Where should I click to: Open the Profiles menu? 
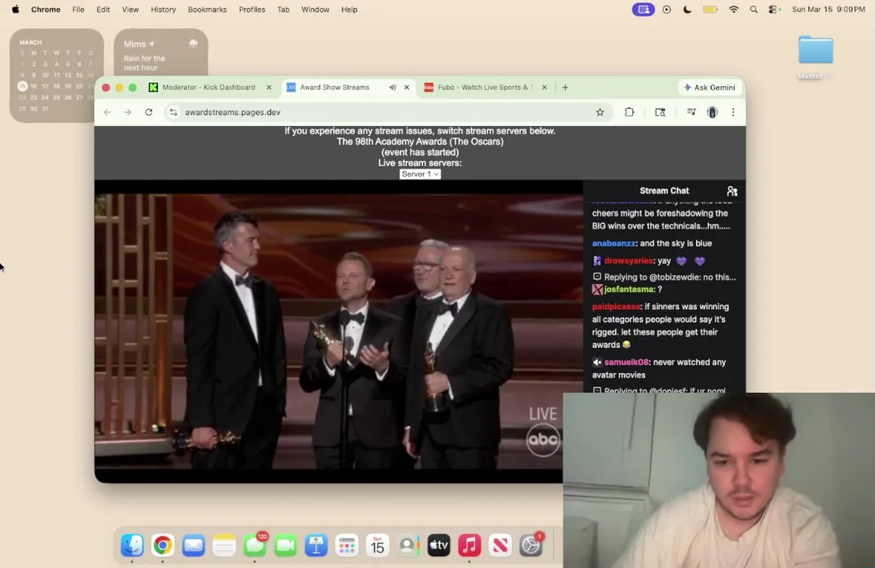coord(252,9)
